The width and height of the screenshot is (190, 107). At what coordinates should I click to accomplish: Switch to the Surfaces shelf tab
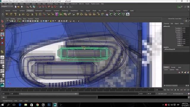[22, 11]
